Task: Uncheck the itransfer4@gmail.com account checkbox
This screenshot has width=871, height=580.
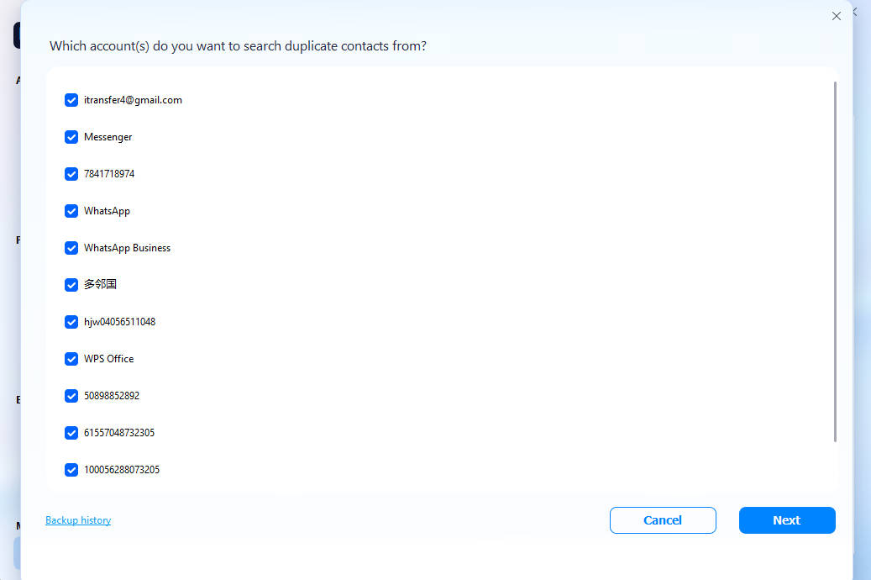Action: (x=71, y=100)
